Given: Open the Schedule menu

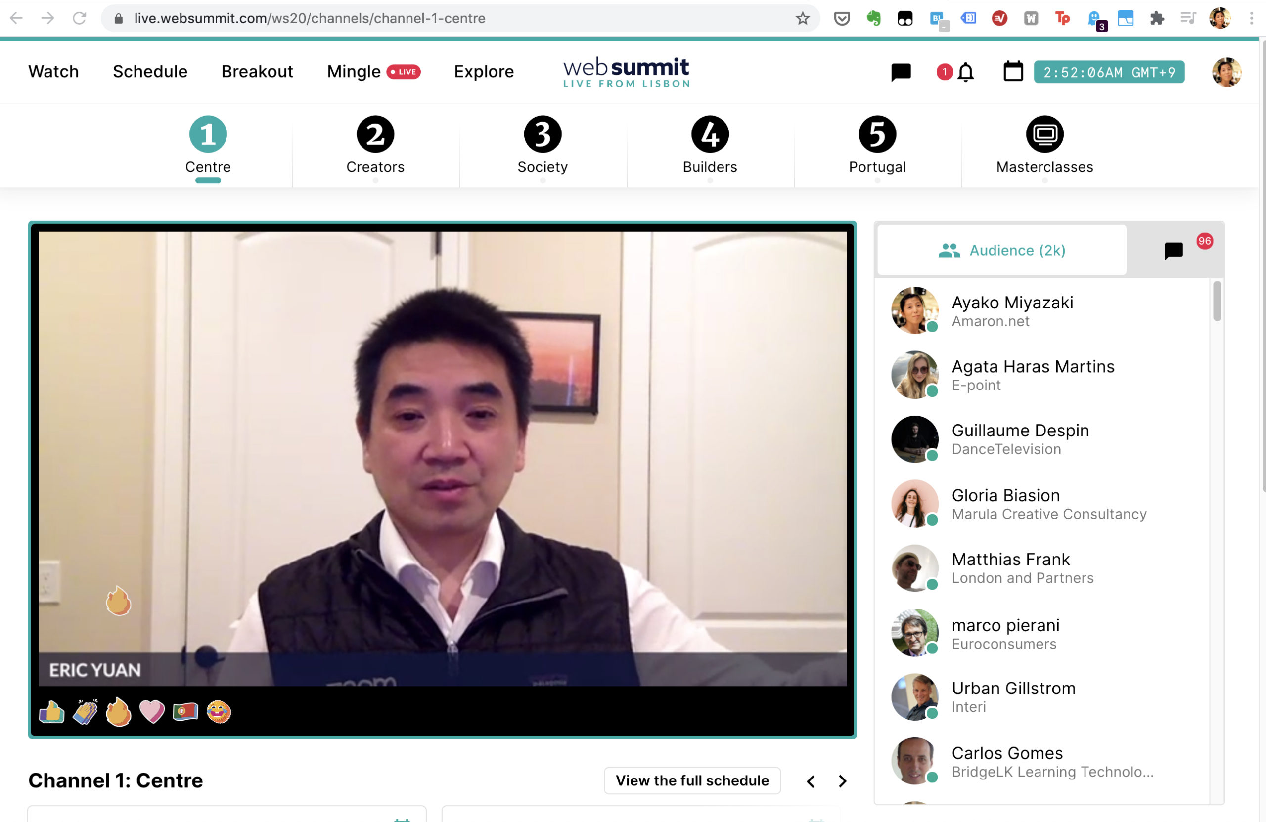Looking at the screenshot, I should pos(150,72).
